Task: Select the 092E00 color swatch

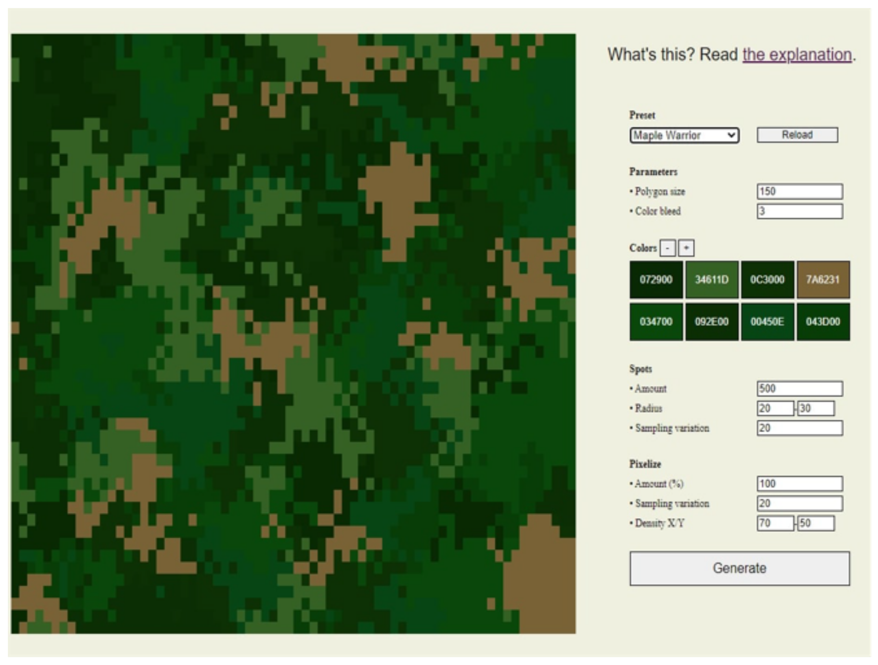Action: click(712, 322)
